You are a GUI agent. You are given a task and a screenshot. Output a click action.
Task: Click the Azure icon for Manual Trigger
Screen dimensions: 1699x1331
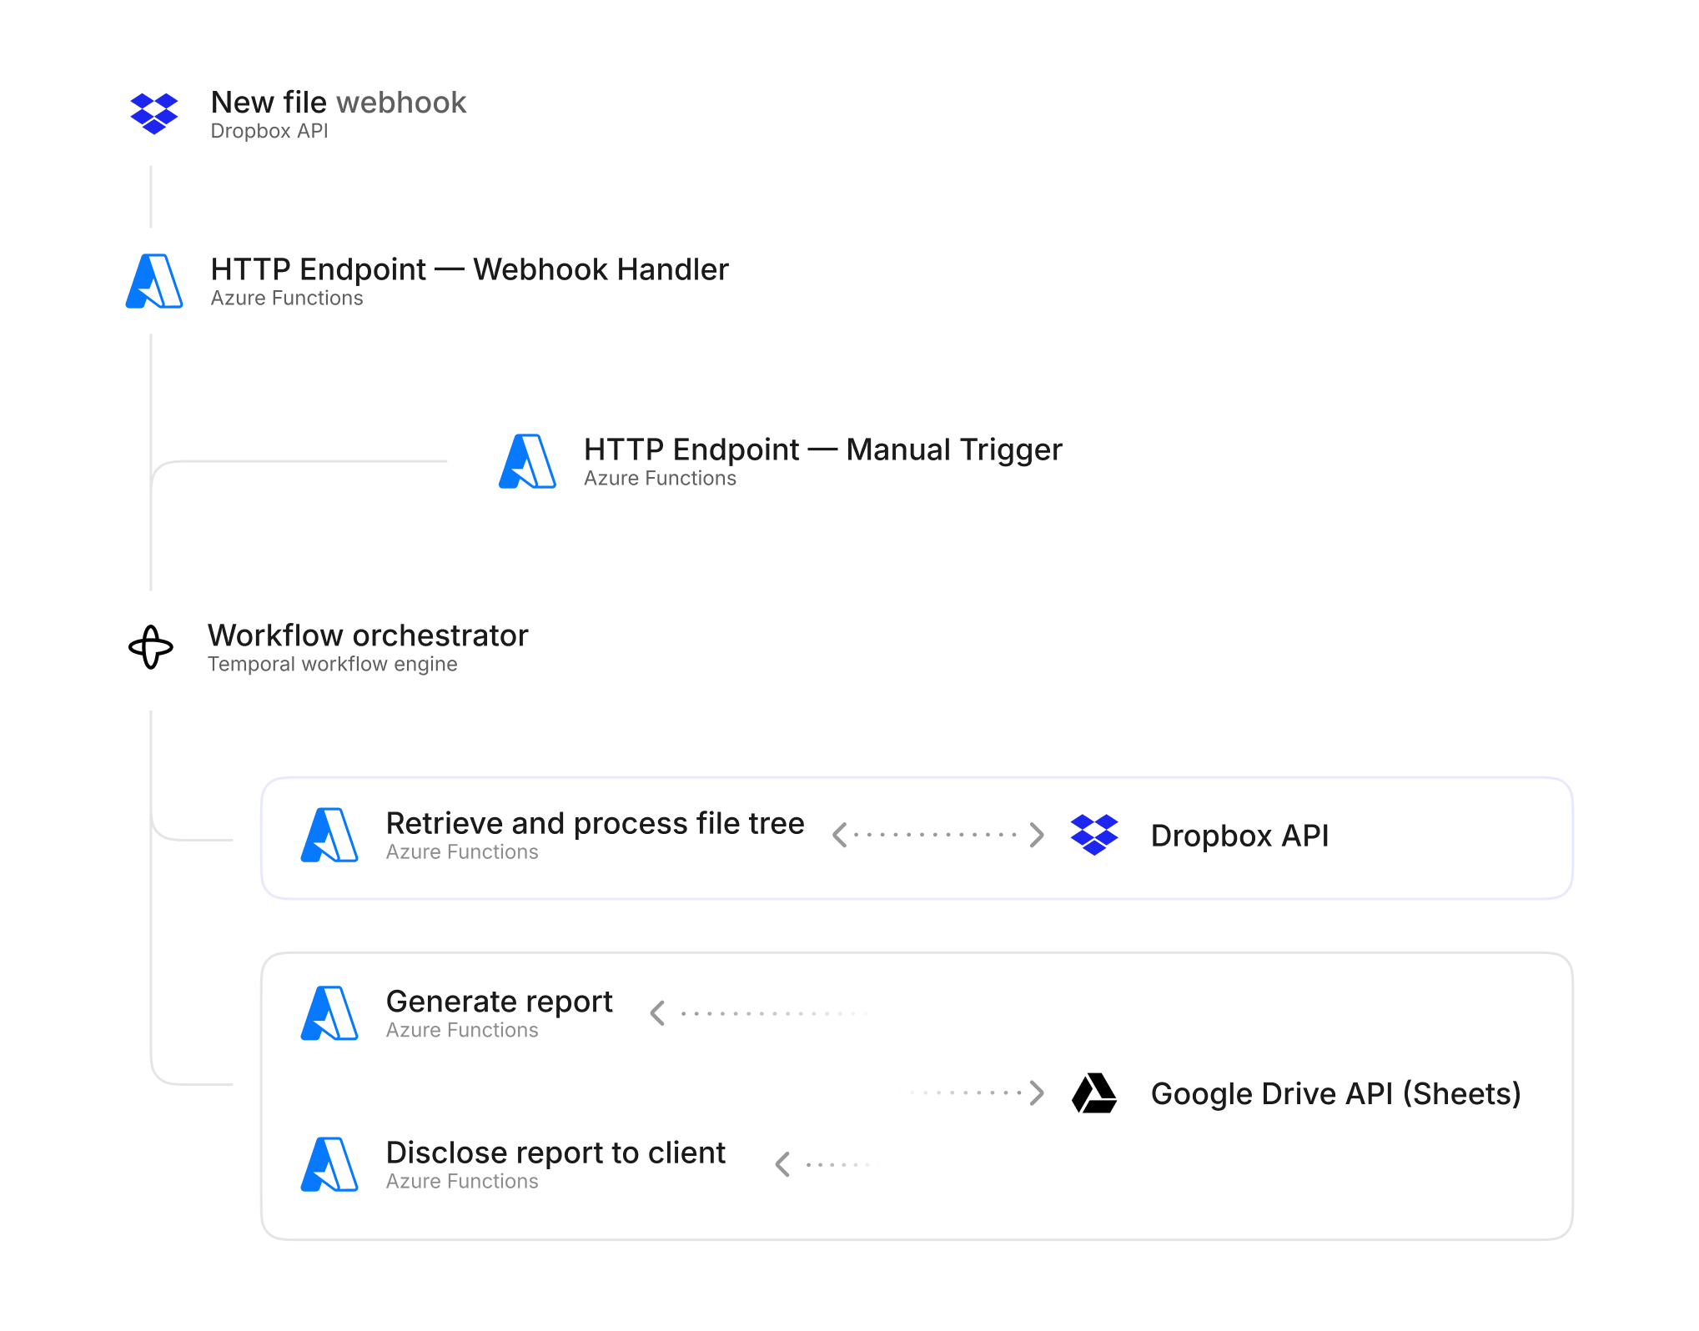tap(527, 461)
